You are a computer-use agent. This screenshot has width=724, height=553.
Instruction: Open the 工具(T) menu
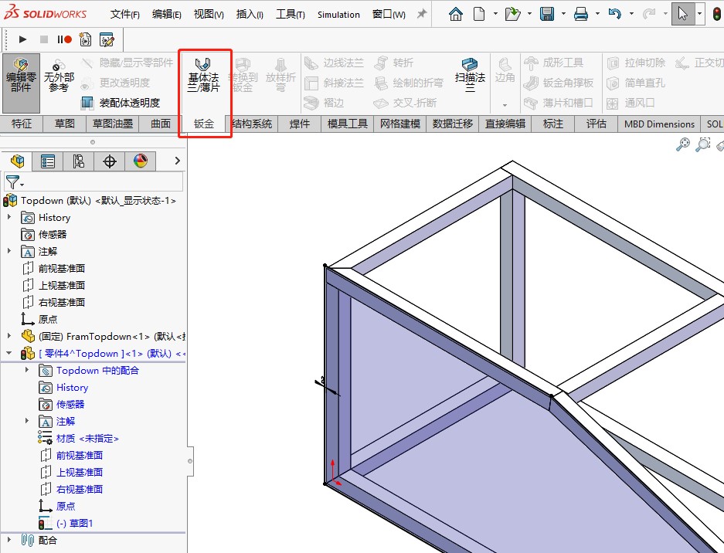(x=291, y=15)
